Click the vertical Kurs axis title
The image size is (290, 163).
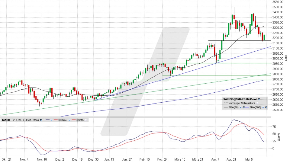point(286,58)
